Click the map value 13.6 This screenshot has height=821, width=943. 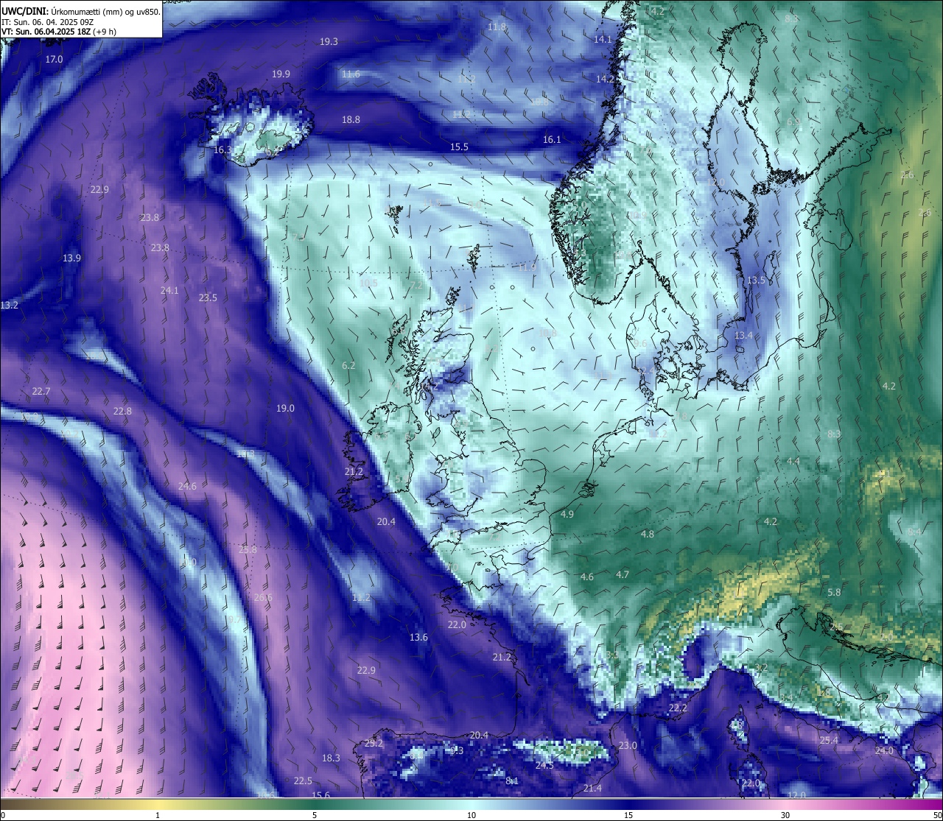(x=418, y=638)
